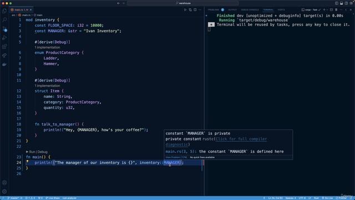Open terminal panel More Actions ellipsis
This screenshot has height=200, width=355.
[x=341, y=10]
